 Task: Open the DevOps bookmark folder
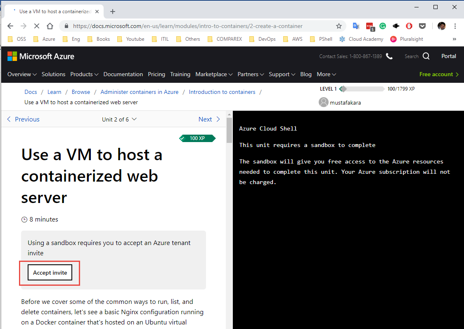click(263, 39)
